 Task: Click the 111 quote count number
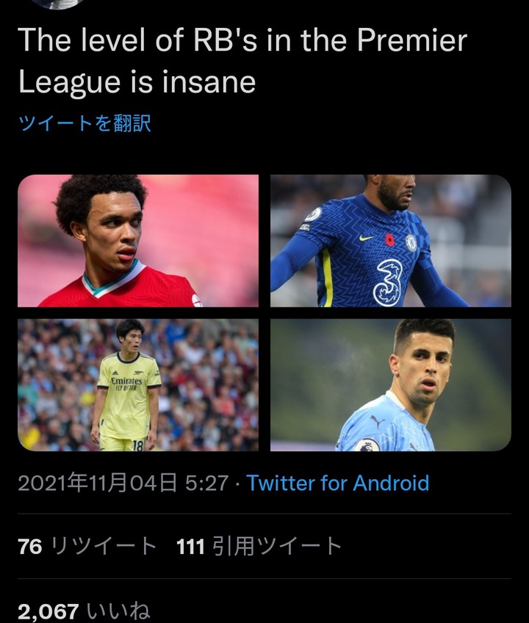(190, 547)
